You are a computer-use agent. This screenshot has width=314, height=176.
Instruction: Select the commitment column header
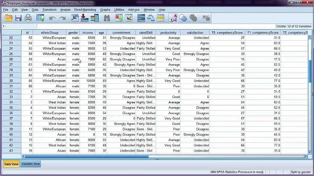(121, 32)
